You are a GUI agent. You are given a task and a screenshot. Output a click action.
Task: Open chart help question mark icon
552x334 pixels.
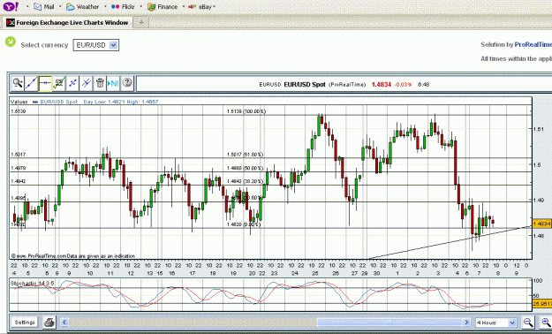pyautogui.click(x=127, y=83)
